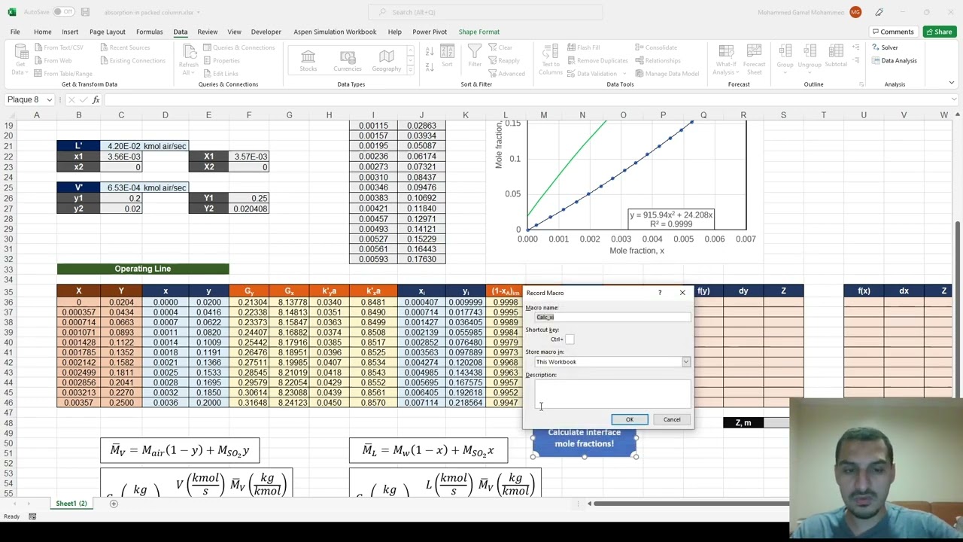Screen dimensions: 963x542
Task: Open the Ungroup dropdown arrow
Action: point(810,71)
